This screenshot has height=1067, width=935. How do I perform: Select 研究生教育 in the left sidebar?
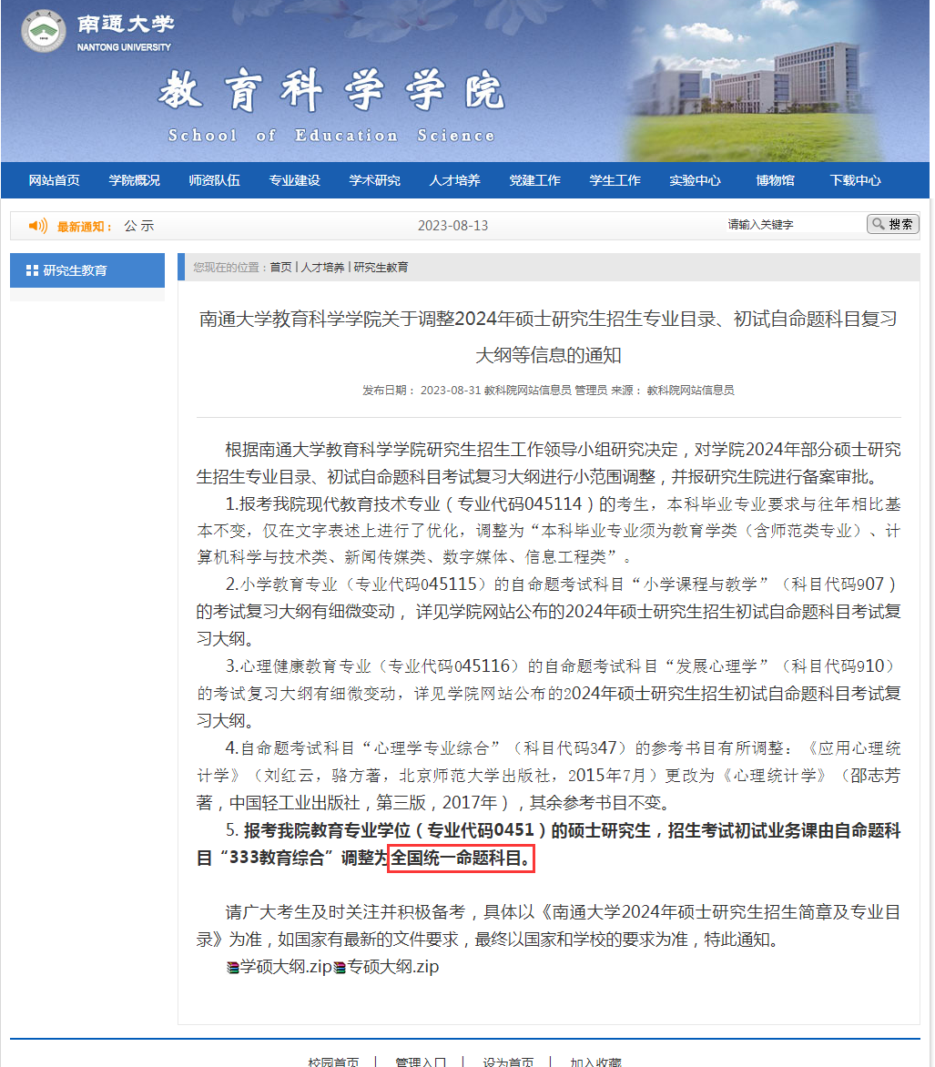point(87,270)
